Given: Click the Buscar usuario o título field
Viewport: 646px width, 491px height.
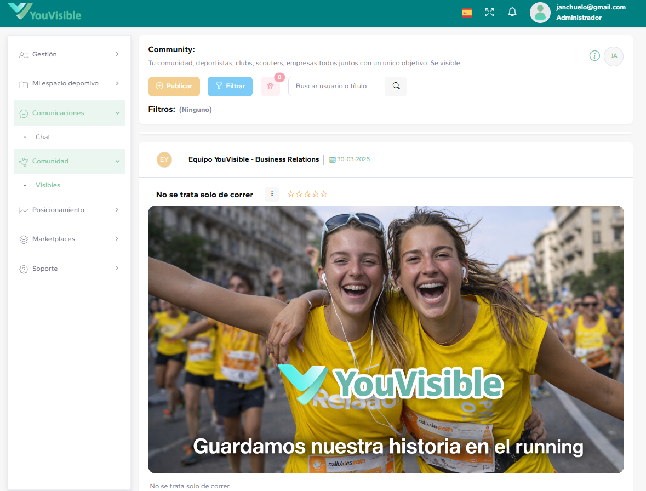Looking at the screenshot, I should (336, 86).
